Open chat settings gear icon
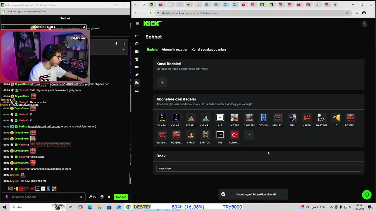376x211 pixels. point(109,197)
